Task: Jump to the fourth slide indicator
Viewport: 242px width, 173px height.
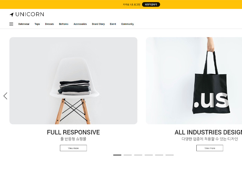Action: pyautogui.click(x=149, y=155)
